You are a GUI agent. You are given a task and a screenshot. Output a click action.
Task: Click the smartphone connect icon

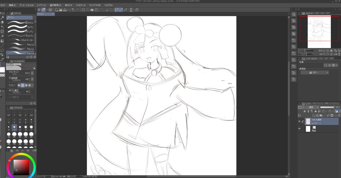pos(131,10)
